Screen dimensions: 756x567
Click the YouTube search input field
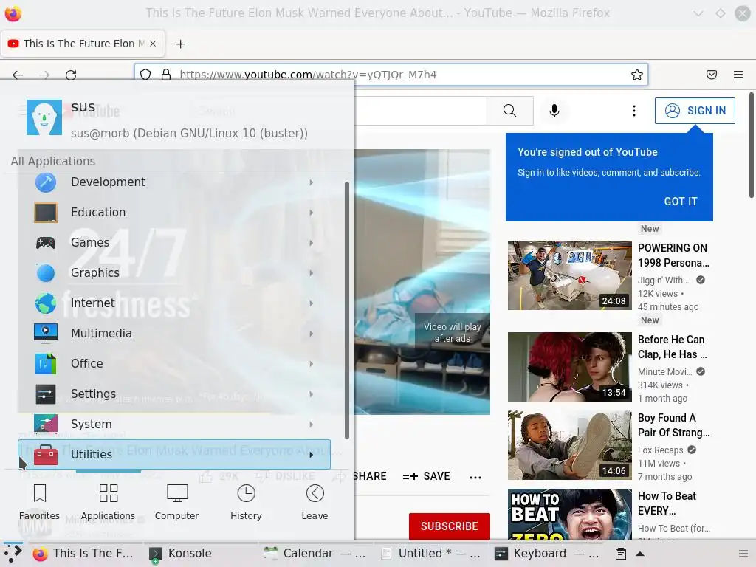coord(420,111)
